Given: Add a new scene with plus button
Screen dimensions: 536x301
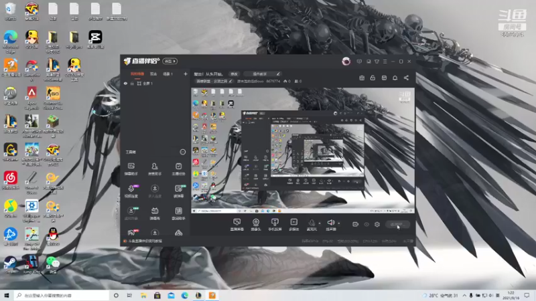Looking at the screenshot, I should 186,74.
